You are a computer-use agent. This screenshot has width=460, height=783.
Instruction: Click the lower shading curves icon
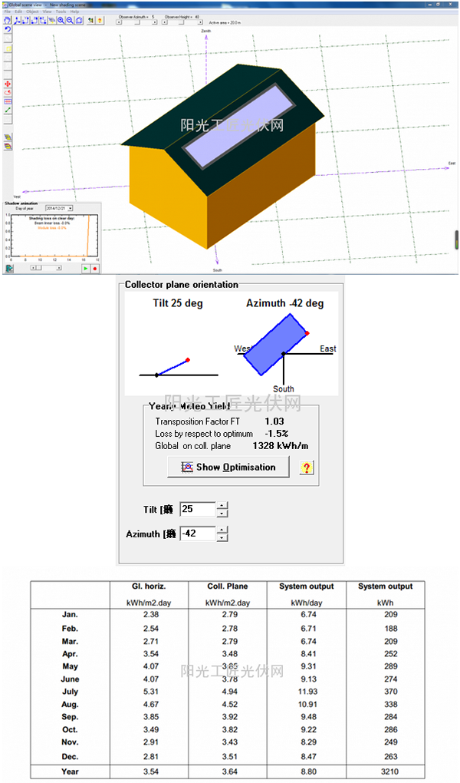pos(8,146)
